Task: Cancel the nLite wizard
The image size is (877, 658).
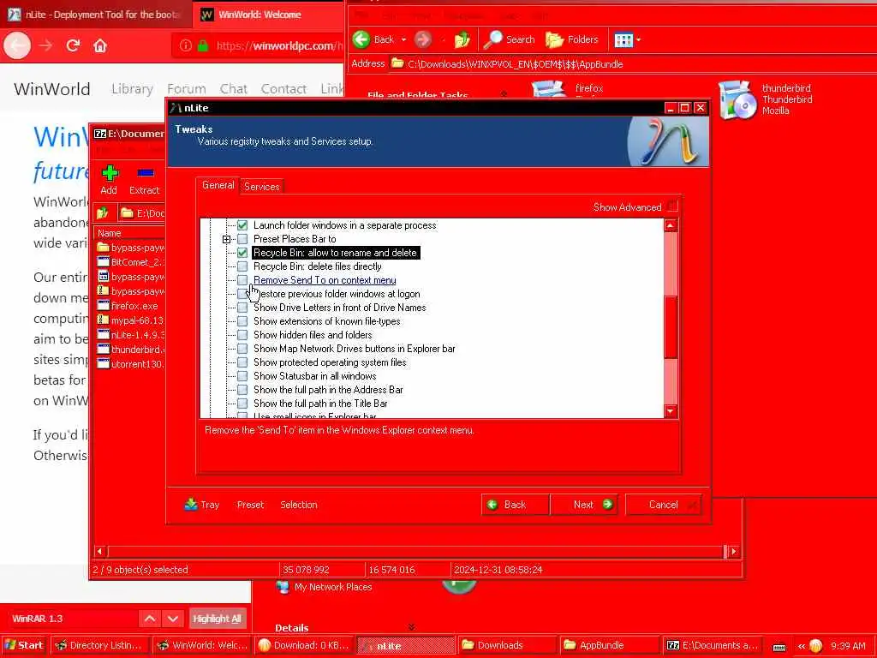Action: click(x=664, y=504)
